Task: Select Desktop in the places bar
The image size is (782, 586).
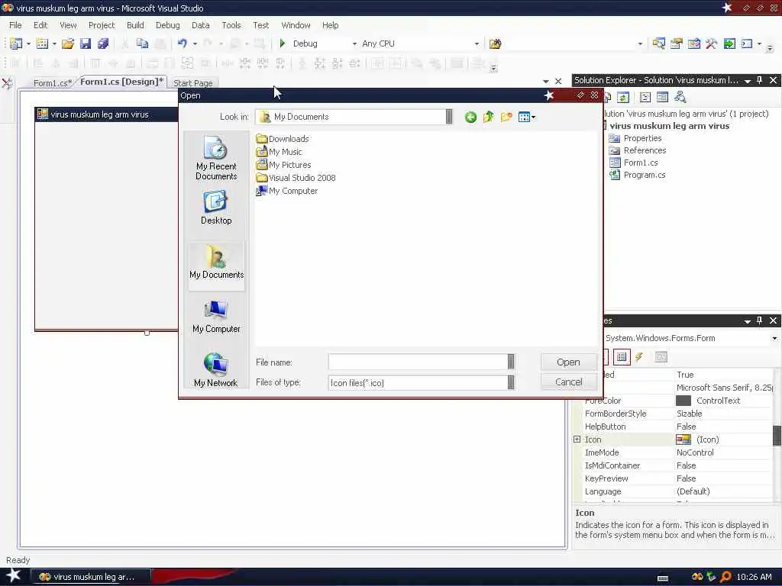Action: pyautogui.click(x=216, y=208)
